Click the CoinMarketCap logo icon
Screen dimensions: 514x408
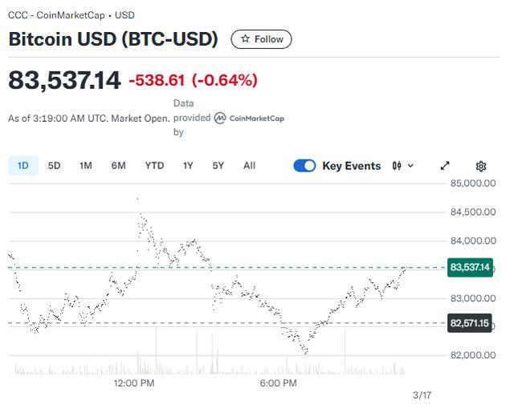click(219, 118)
